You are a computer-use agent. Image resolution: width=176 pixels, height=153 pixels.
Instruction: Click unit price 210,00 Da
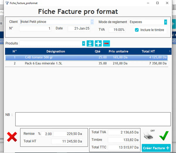(x=120, y=63)
